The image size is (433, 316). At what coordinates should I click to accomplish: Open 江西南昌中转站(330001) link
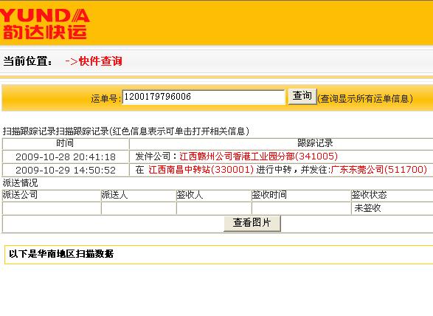(x=201, y=170)
